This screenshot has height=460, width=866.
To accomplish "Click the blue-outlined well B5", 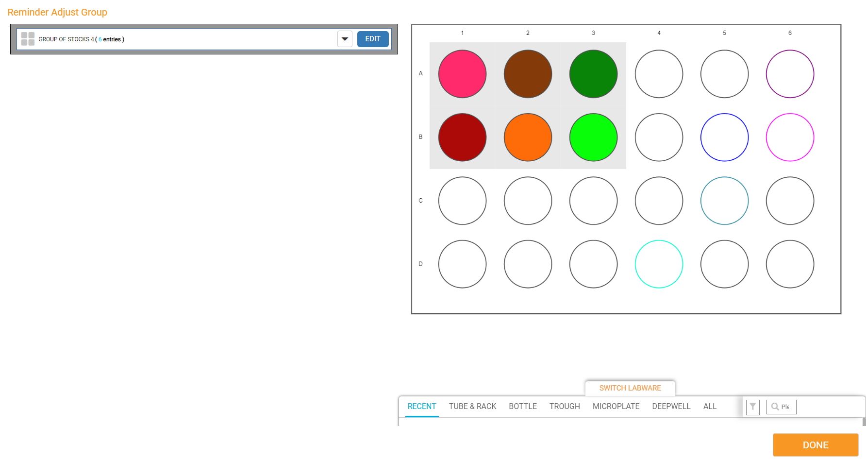I will [x=724, y=137].
